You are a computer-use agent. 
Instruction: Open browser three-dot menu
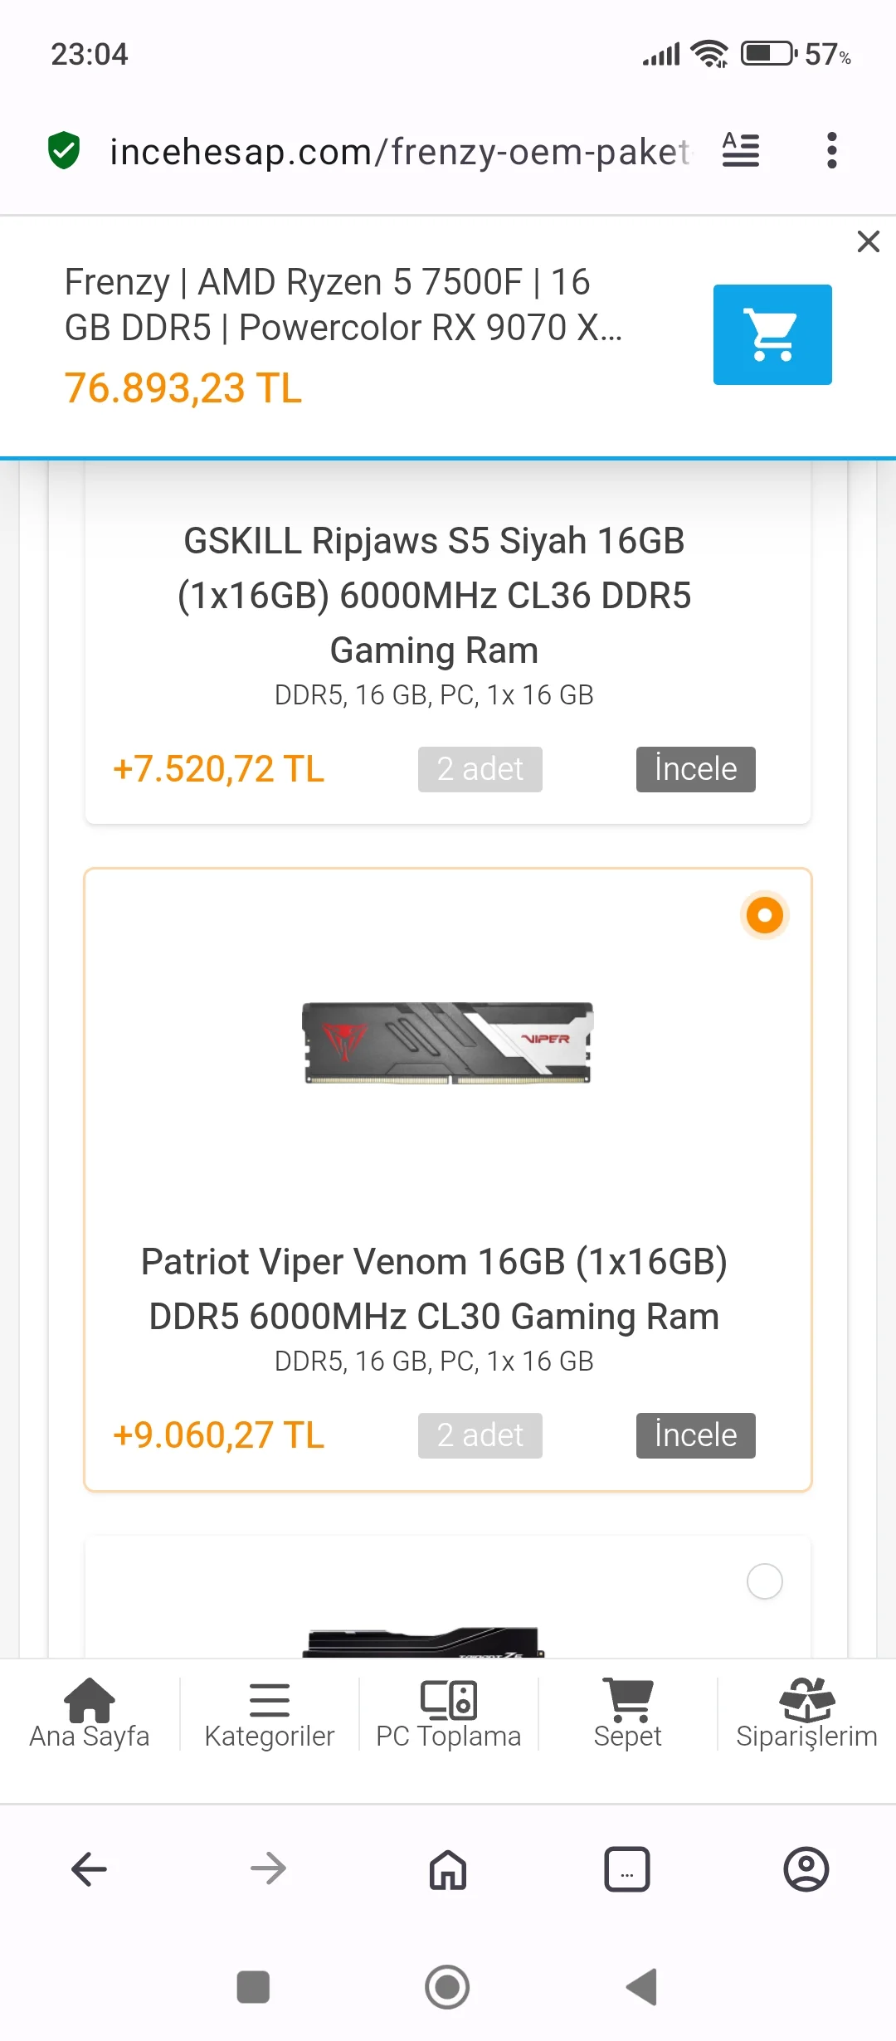[831, 151]
